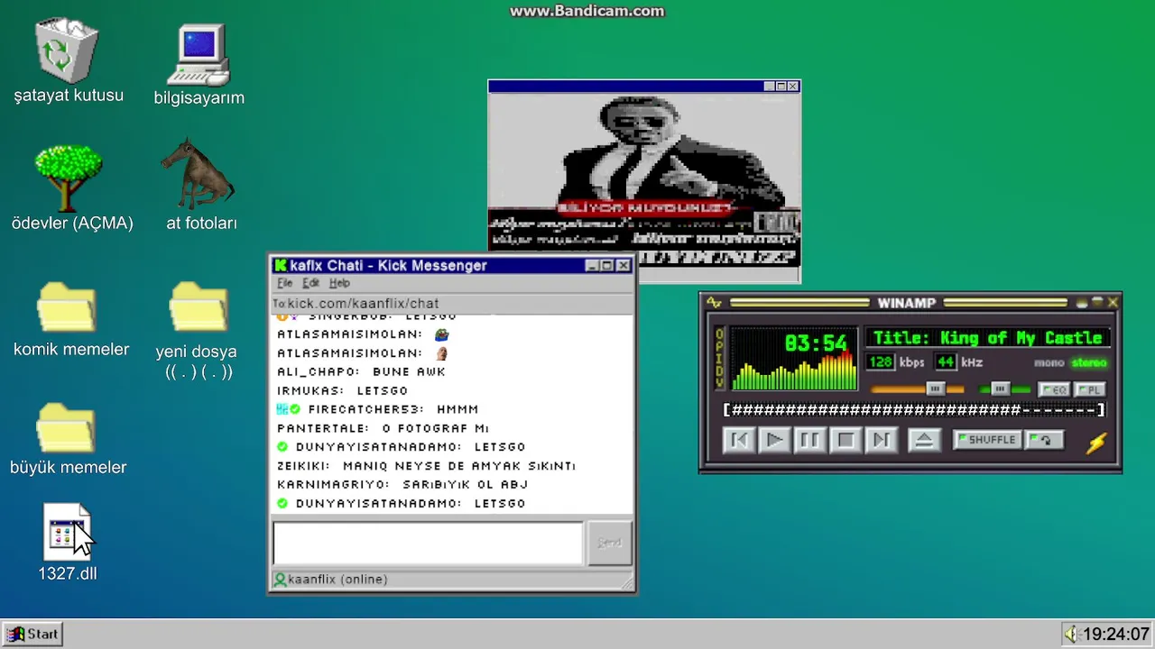Click the Winamp volume slider

[918, 389]
